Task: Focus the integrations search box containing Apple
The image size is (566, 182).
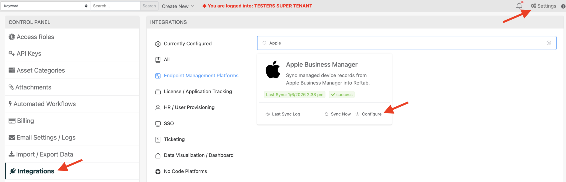Action: 407,43
